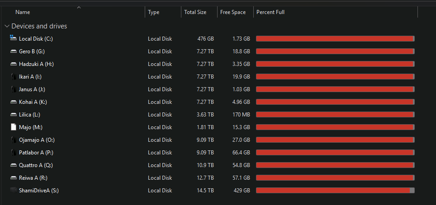Click the 57.1 GB free space value
The image size is (436, 205).
point(241,178)
